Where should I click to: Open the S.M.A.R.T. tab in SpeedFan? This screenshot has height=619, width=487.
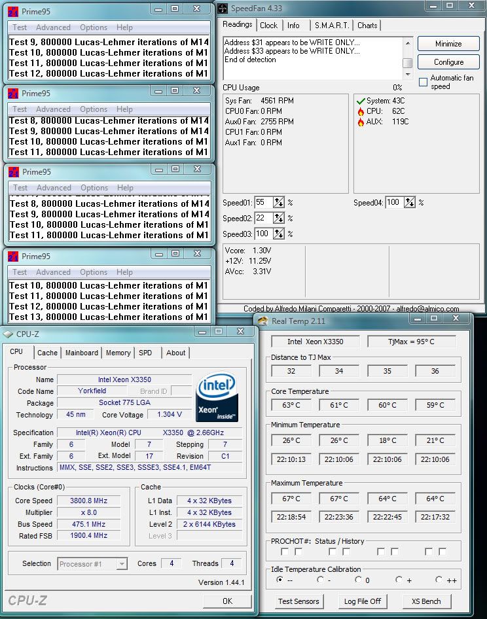332,26
